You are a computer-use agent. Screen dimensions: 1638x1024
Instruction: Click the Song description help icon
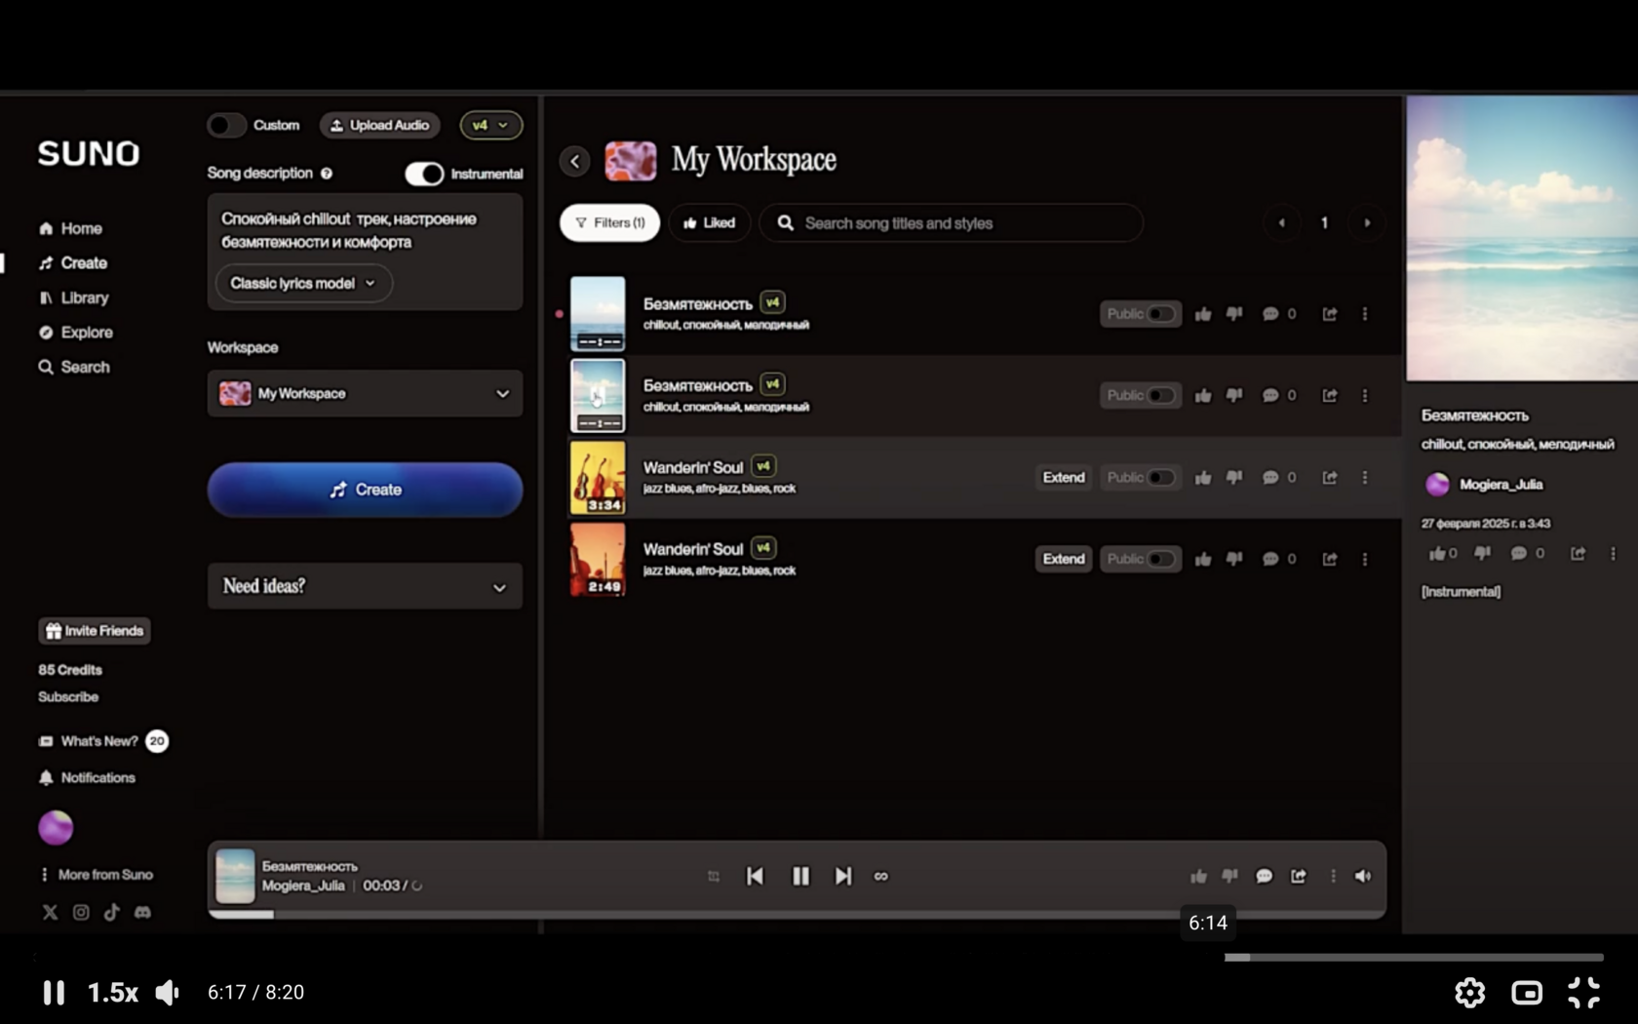point(327,174)
